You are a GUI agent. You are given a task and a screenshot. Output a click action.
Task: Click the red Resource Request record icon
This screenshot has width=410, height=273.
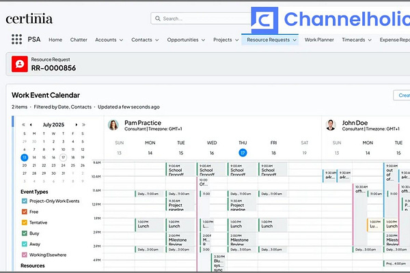point(20,64)
